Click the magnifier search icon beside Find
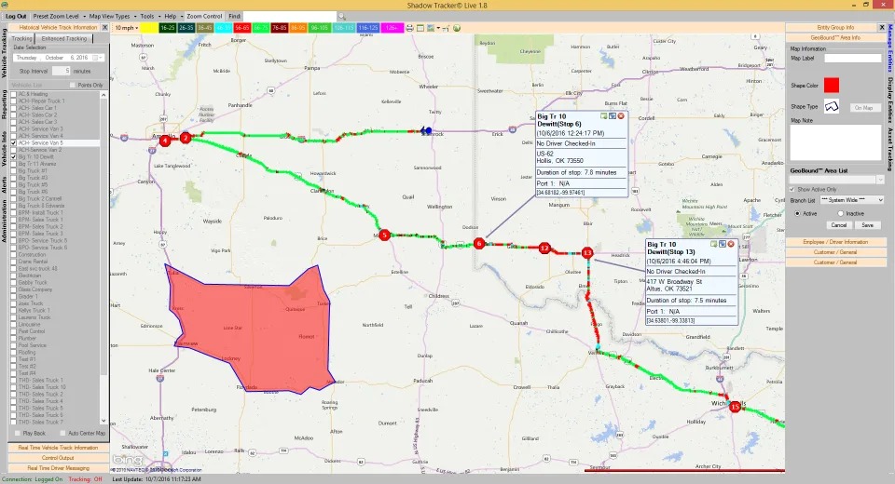This screenshot has width=895, height=484. click(x=342, y=17)
